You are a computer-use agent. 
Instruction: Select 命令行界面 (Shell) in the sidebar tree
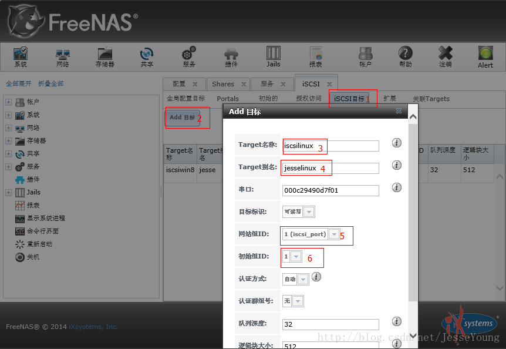(x=37, y=231)
